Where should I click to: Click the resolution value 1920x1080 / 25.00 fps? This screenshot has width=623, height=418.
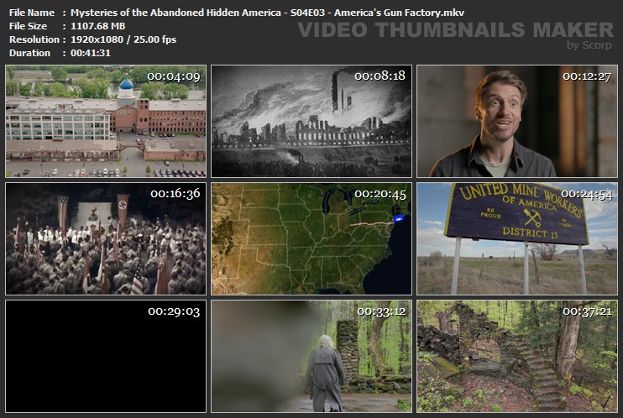[123, 39]
